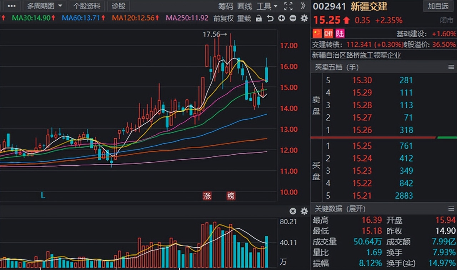
Task: Click the lock icon in chart toolbar
Action: (259, 18)
